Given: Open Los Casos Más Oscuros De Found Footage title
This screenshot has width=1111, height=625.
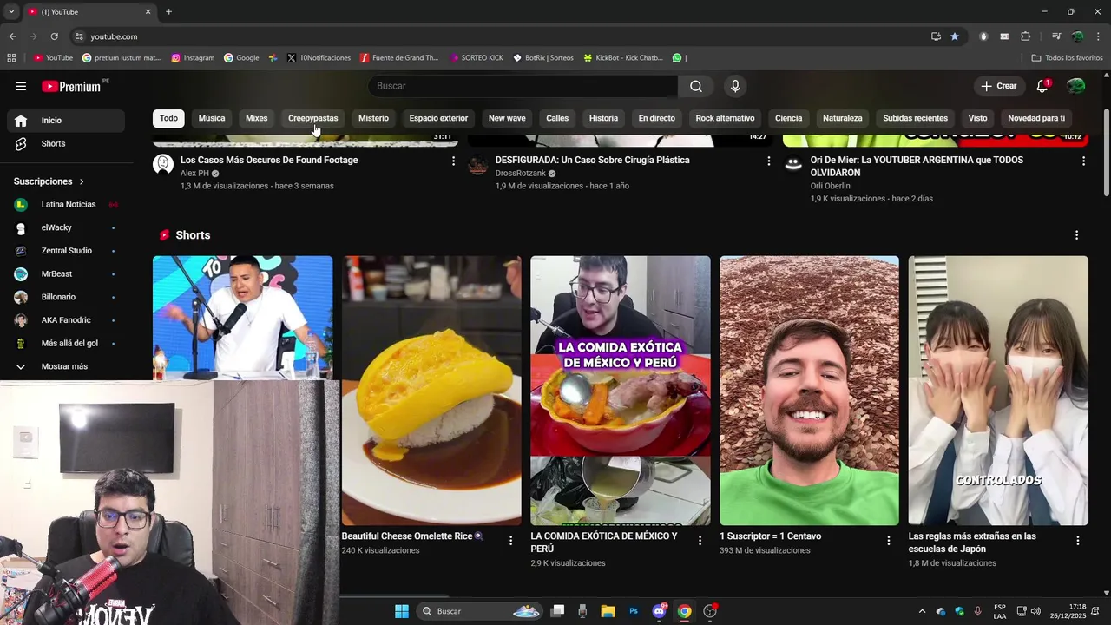Looking at the screenshot, I should 269,161.
